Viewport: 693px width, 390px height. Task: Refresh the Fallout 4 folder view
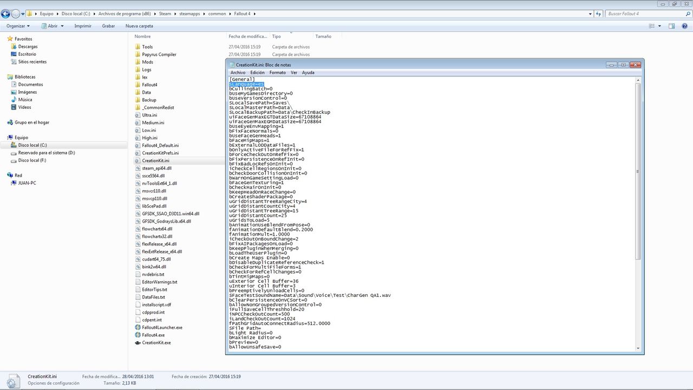[598, 14]
